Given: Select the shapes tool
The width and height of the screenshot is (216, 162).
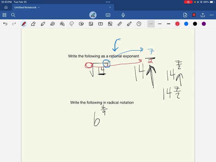Looking at the screenshot, I should (62, 24).
